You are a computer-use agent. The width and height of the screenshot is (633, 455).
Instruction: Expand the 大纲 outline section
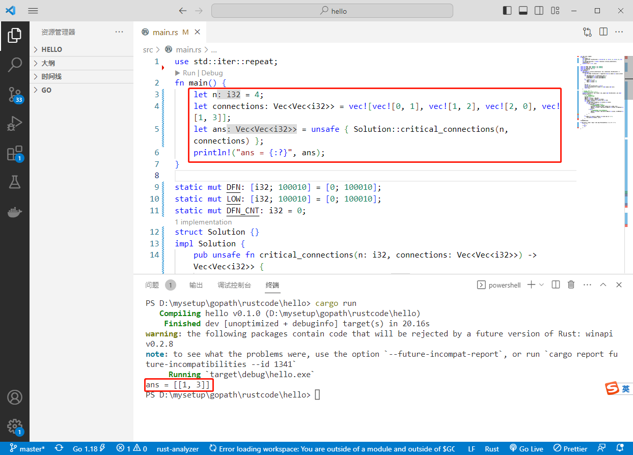pos(81,63)
